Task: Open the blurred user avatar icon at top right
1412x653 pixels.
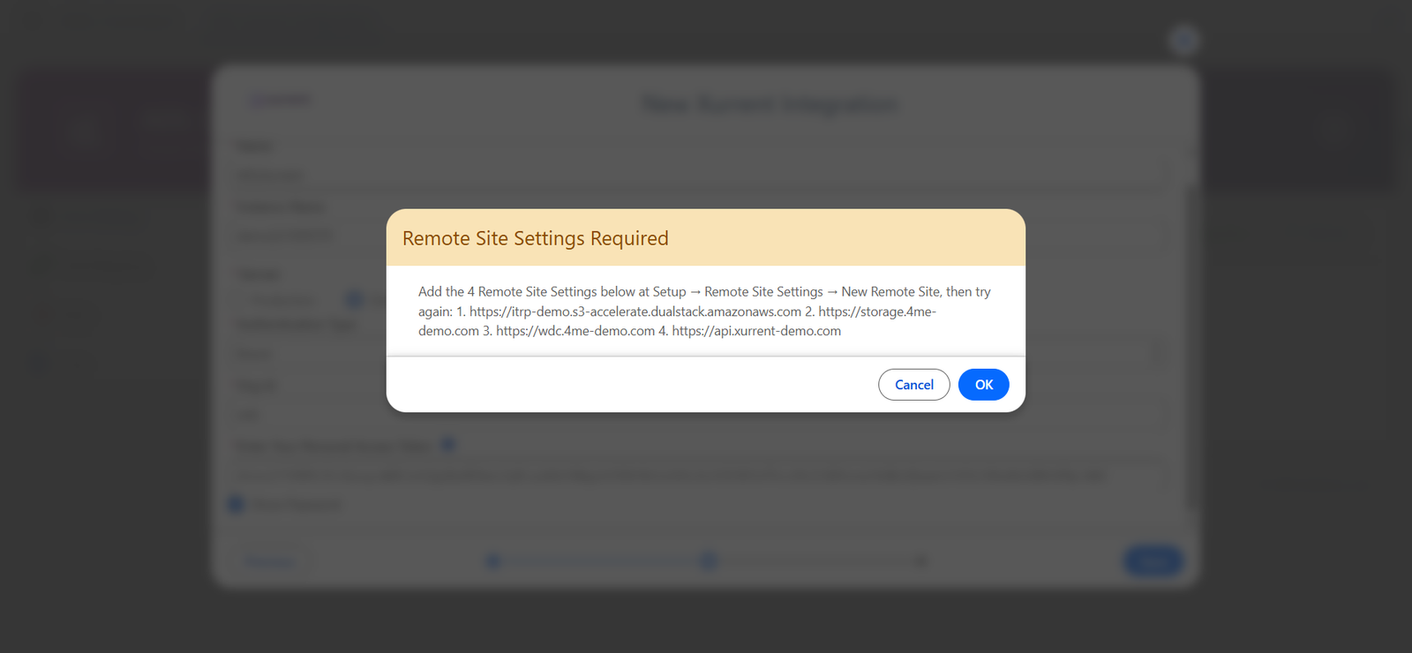Action: 1183,40
